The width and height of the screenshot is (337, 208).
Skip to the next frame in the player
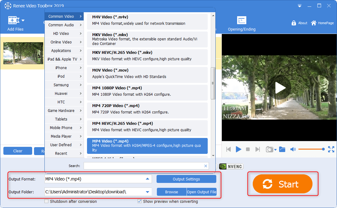[257, 149]
